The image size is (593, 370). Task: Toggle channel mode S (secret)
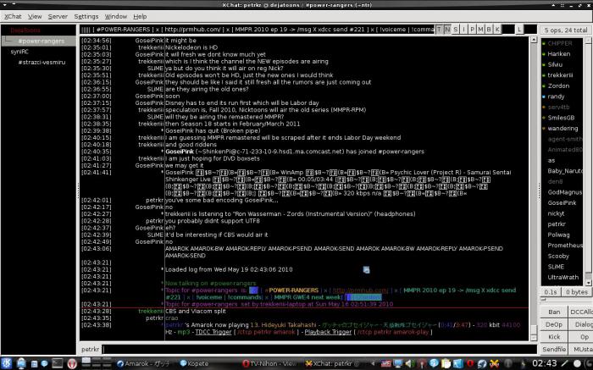click(456, 30)
